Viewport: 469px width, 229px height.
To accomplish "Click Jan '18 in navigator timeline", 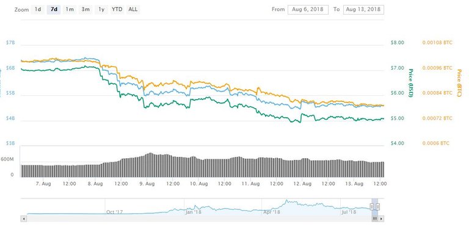I will coord(194,212).
